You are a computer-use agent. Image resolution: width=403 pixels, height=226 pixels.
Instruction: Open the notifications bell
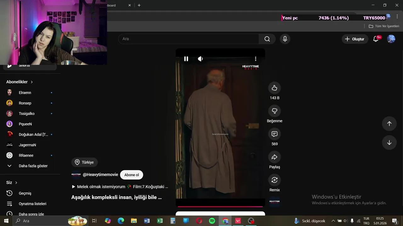pos(376,39)
